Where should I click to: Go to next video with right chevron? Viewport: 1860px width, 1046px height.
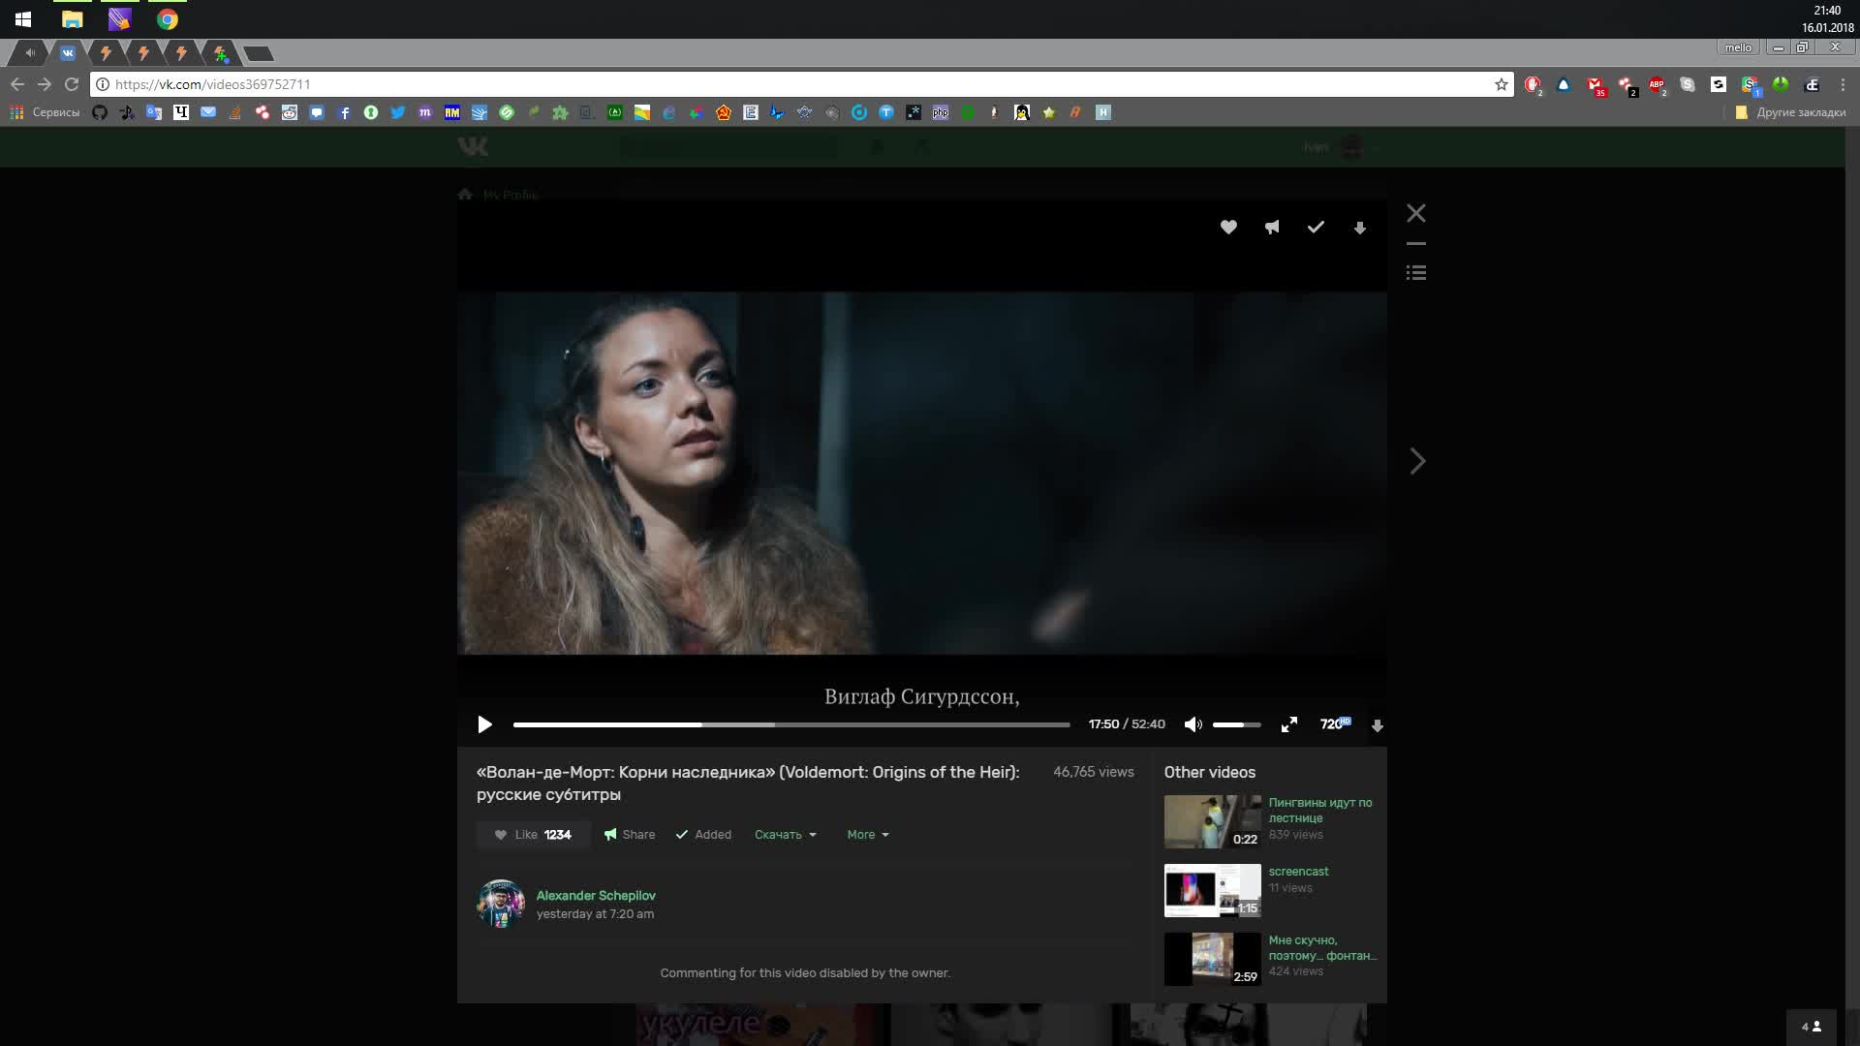(1417, 461)
